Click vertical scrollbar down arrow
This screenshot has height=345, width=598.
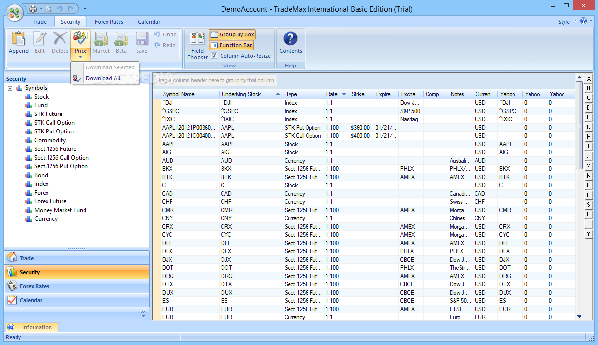click(579, 316)
